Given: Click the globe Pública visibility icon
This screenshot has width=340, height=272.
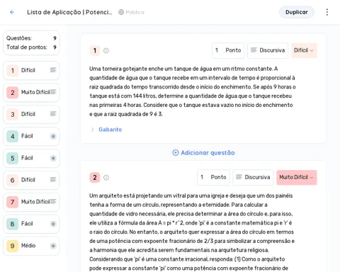Looking at the screenshot, I should pyautogui.click(x=121, y=12).
